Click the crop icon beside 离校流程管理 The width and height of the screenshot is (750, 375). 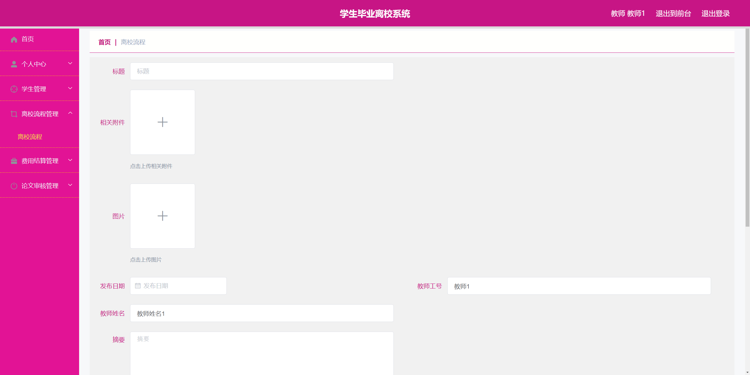click(x=14, y=114)
